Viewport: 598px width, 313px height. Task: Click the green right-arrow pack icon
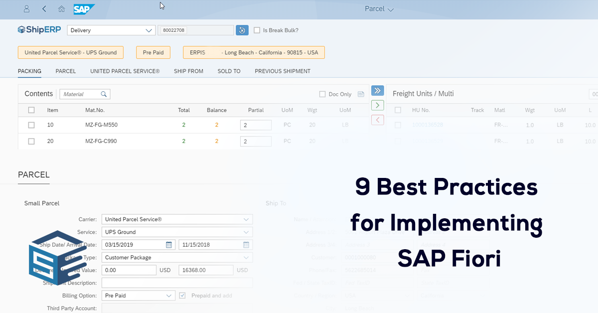377,105
